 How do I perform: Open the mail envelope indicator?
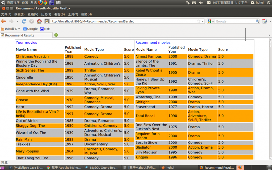209,2
